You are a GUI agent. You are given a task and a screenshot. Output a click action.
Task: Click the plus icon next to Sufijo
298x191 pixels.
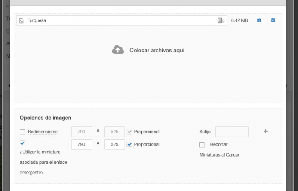266,132
